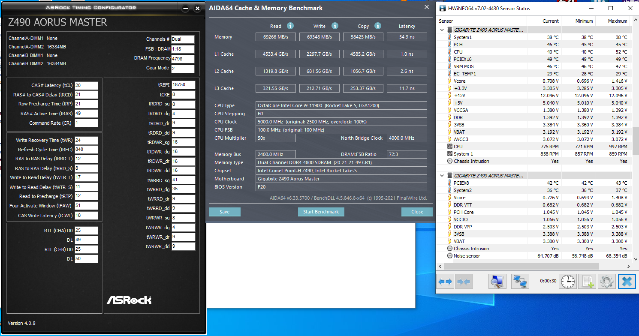Screen dimensions: 639x336
Task: Click the chip icon of the group above System1
Action: tap(450, 30)
